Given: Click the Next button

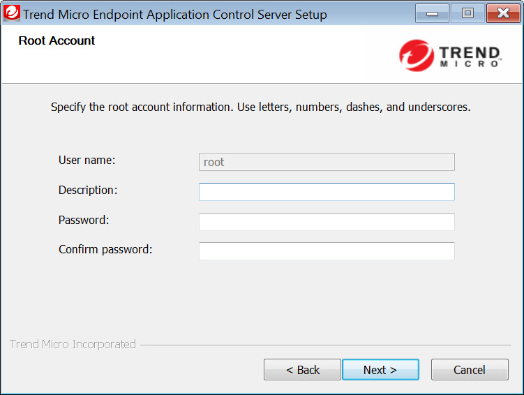Looking at the screenshot, I should click(x=380, y=370).
